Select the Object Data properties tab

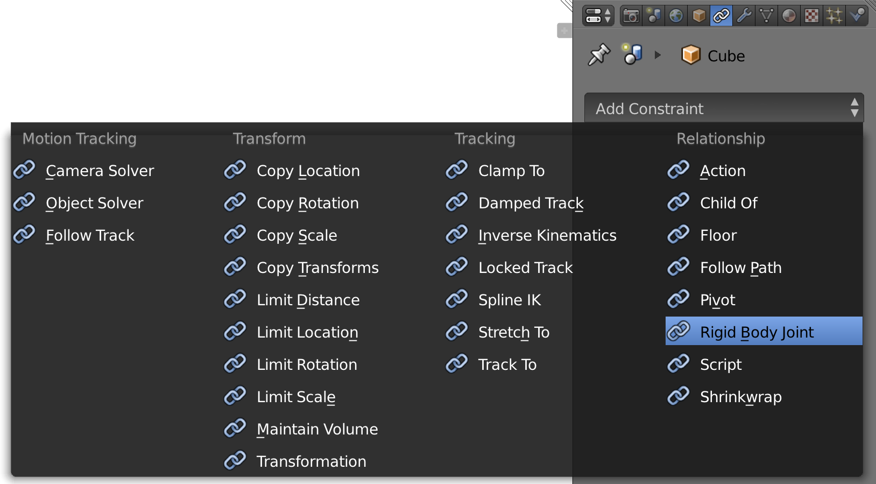(x=766, y=16)
